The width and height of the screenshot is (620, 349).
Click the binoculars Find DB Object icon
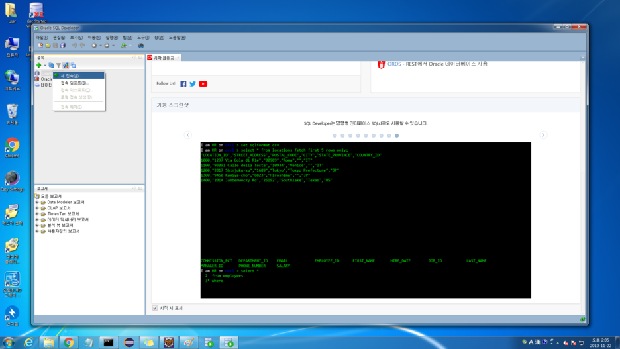[x=141, y=46]
